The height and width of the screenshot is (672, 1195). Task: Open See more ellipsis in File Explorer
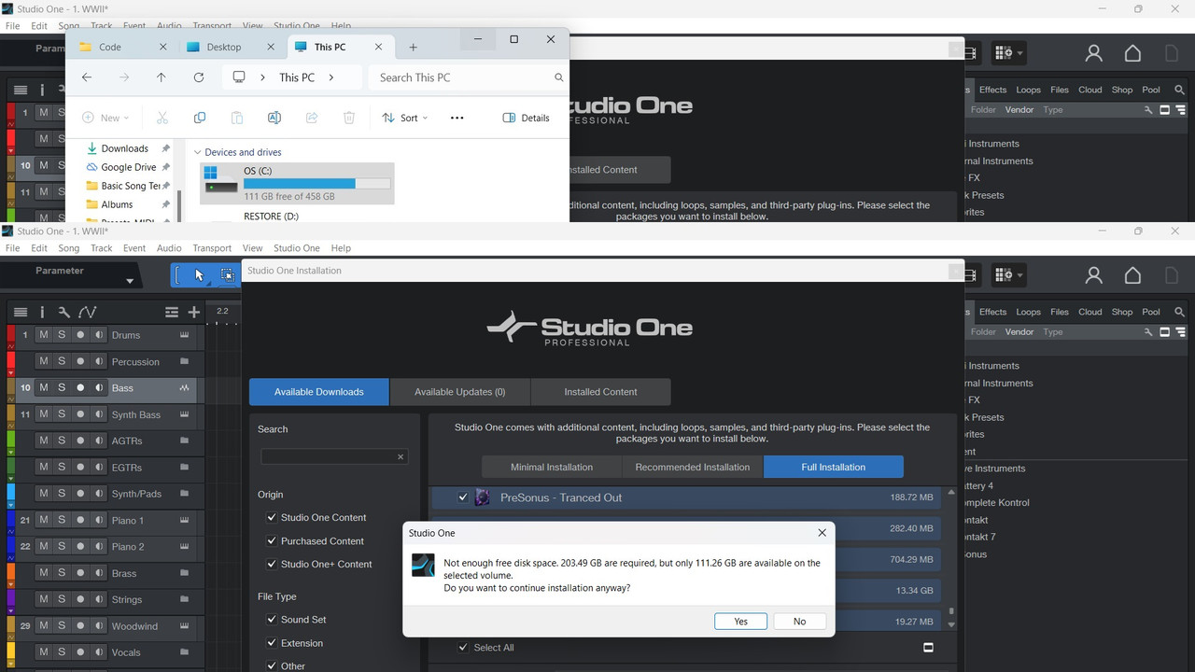(x=457, y=118)
